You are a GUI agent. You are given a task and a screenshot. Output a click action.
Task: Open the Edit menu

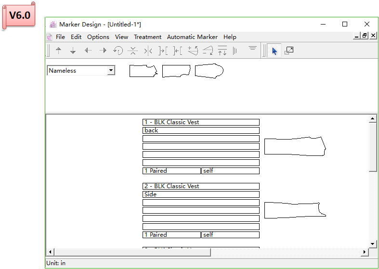tap(76, 37)
